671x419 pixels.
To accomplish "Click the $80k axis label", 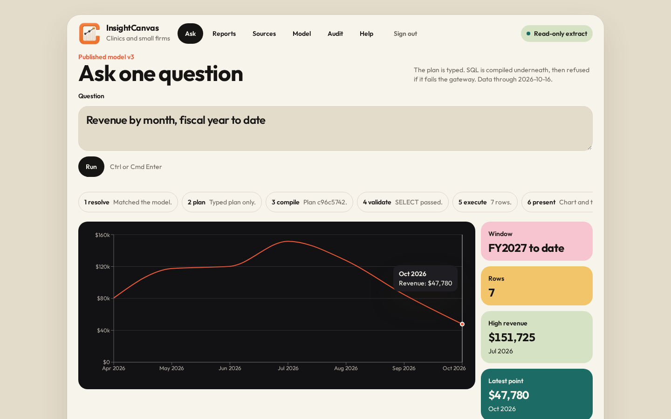I will point(103,298).
